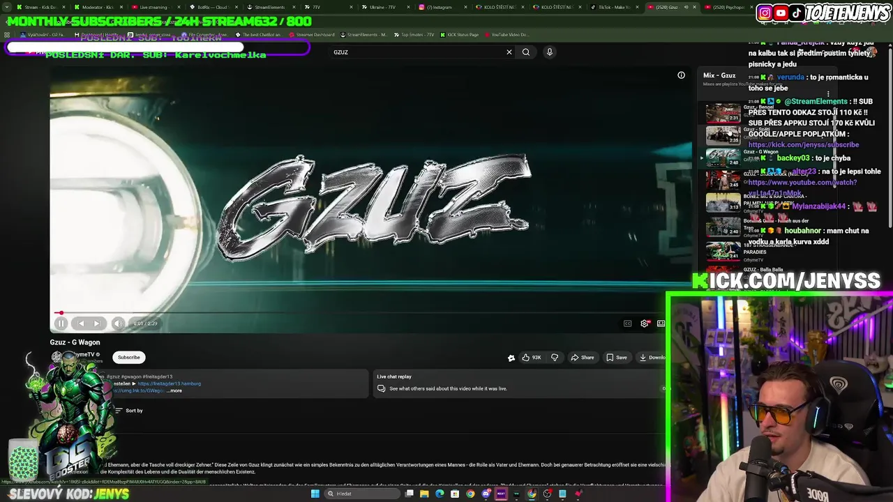Image resolution: width=893 pixels, height=502 pixels.
Task: Open kick.com/jenyss/subscribe link in chat
Action: click(803, 145)
